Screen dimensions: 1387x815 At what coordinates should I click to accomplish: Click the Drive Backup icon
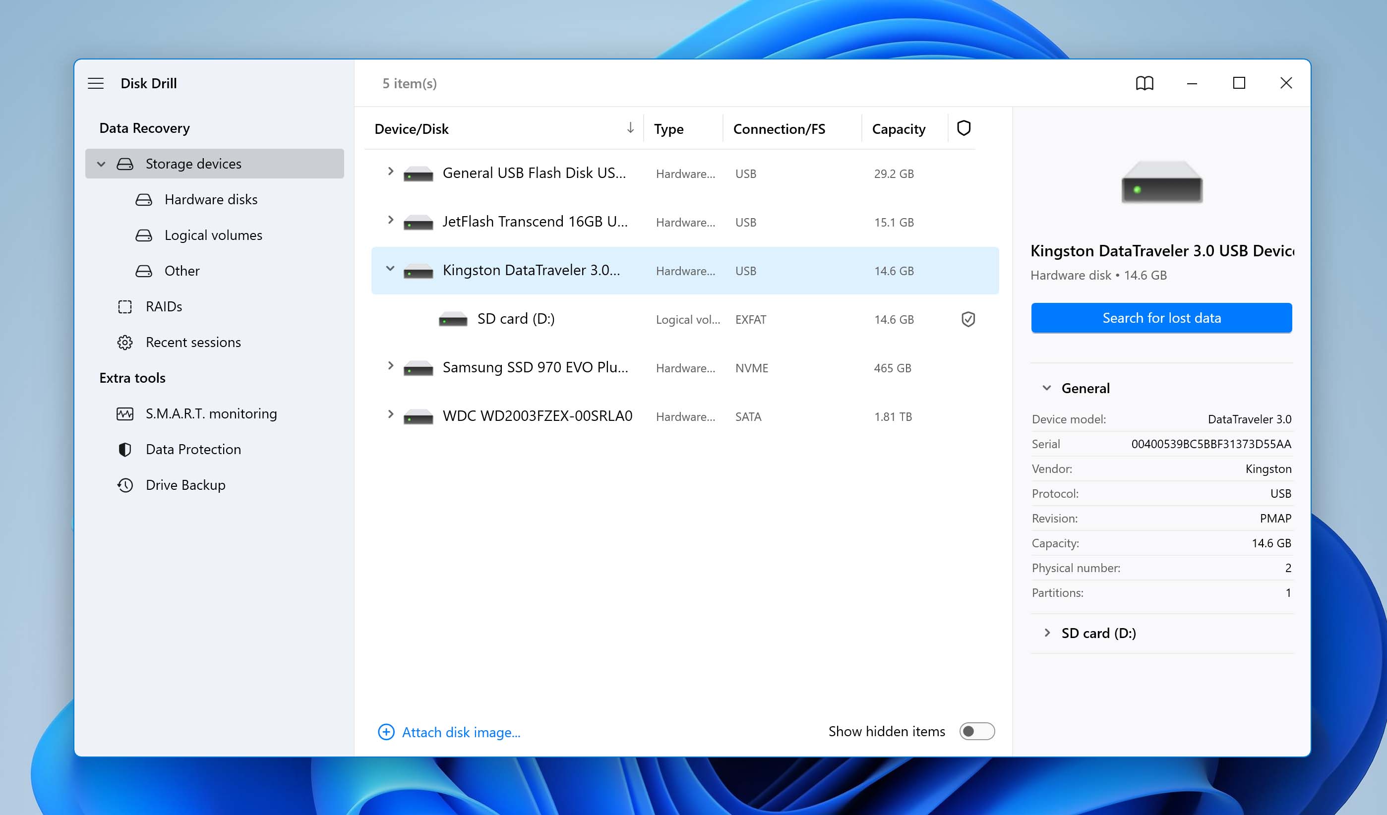(x=124, y=484)
